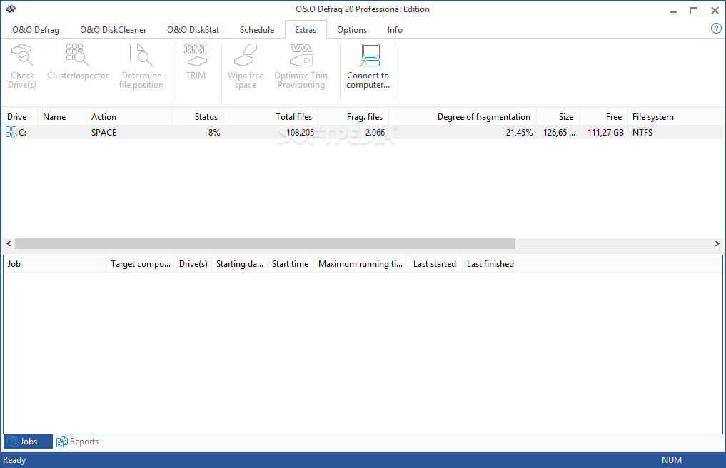The height and width of the screenshot is (468, 726).
Task: Click the Job column header
Action: tap(55, 264)
